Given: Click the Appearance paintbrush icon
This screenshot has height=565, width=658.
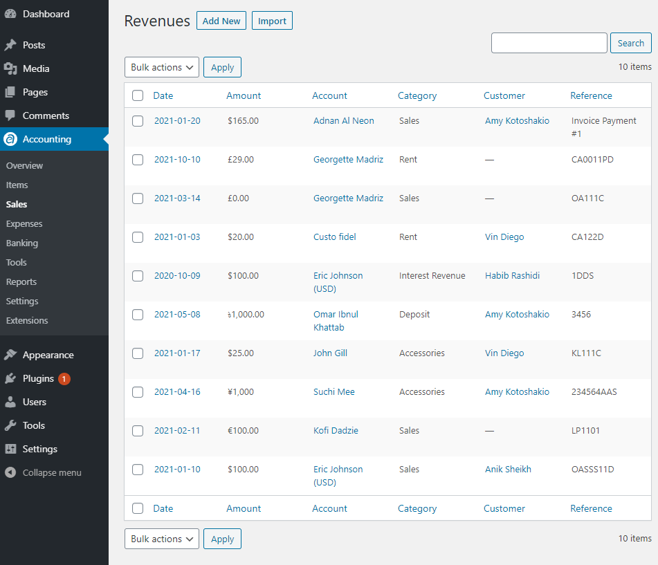Looking at the screenshot, I should tap(10, 355).
